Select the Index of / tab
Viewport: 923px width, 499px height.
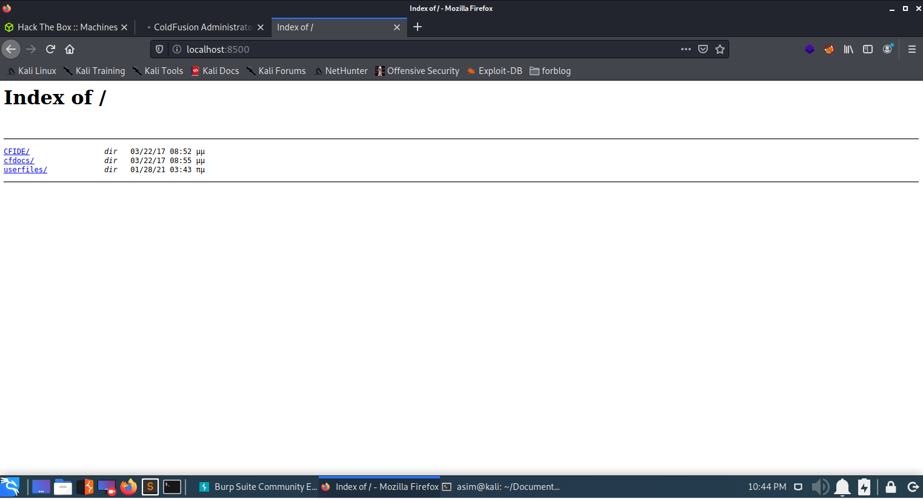tap(338, 27)
